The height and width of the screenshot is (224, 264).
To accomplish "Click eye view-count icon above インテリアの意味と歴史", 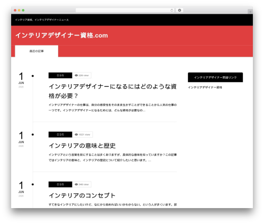I will 76,135.
